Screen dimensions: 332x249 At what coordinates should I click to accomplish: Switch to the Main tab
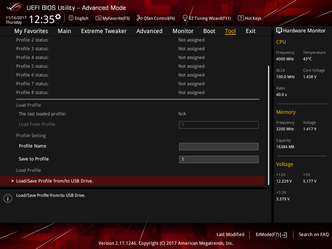point(65,31)
